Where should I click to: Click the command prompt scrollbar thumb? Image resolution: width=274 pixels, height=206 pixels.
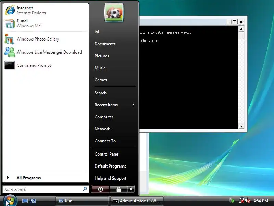pyautogui.click(x=241, y=36)
